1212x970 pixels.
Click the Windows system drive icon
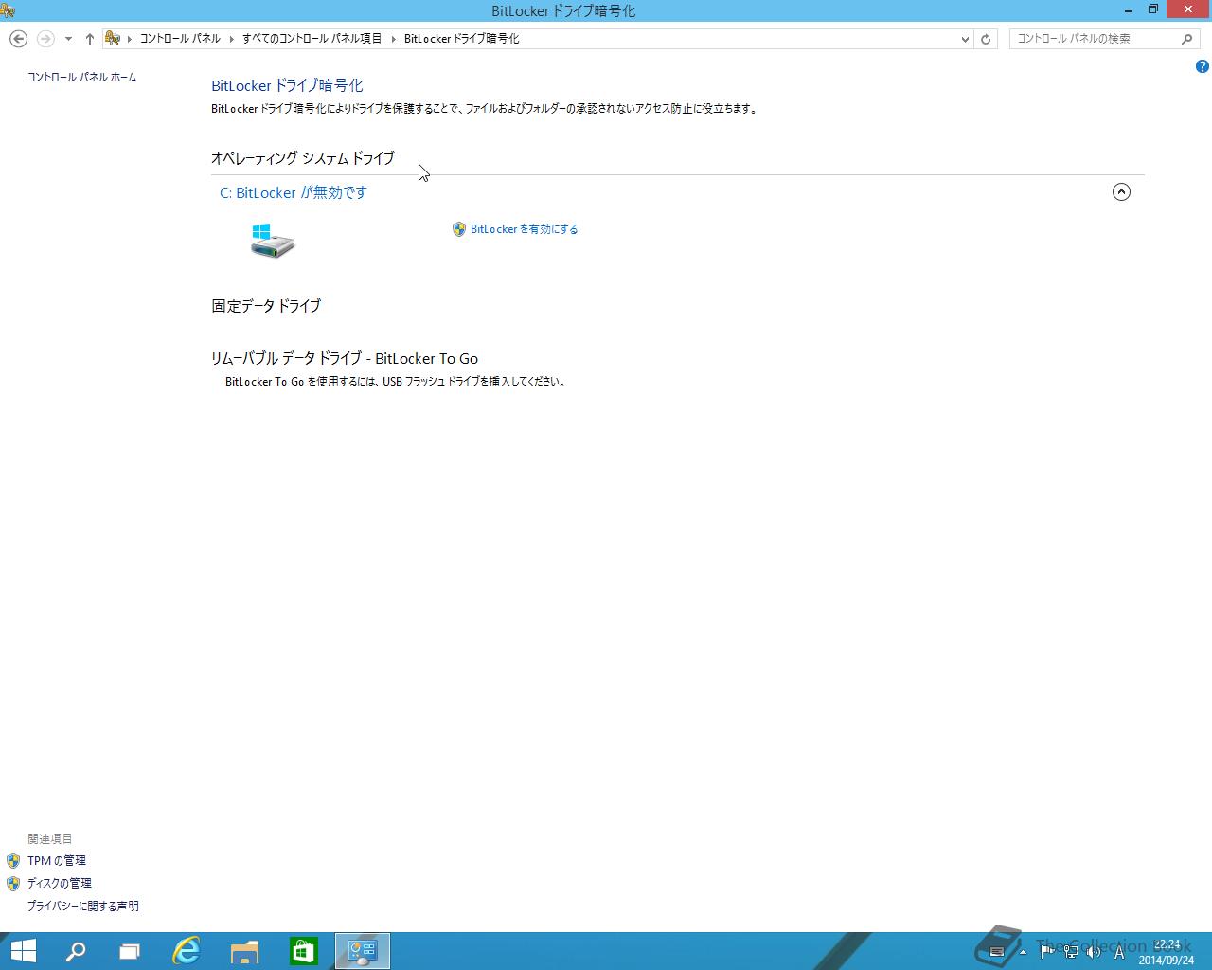coord(273,241)
